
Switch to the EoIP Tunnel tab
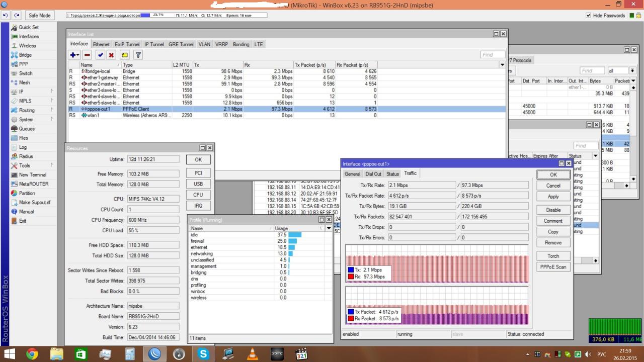pyautogui.click(x=127, y=44)
